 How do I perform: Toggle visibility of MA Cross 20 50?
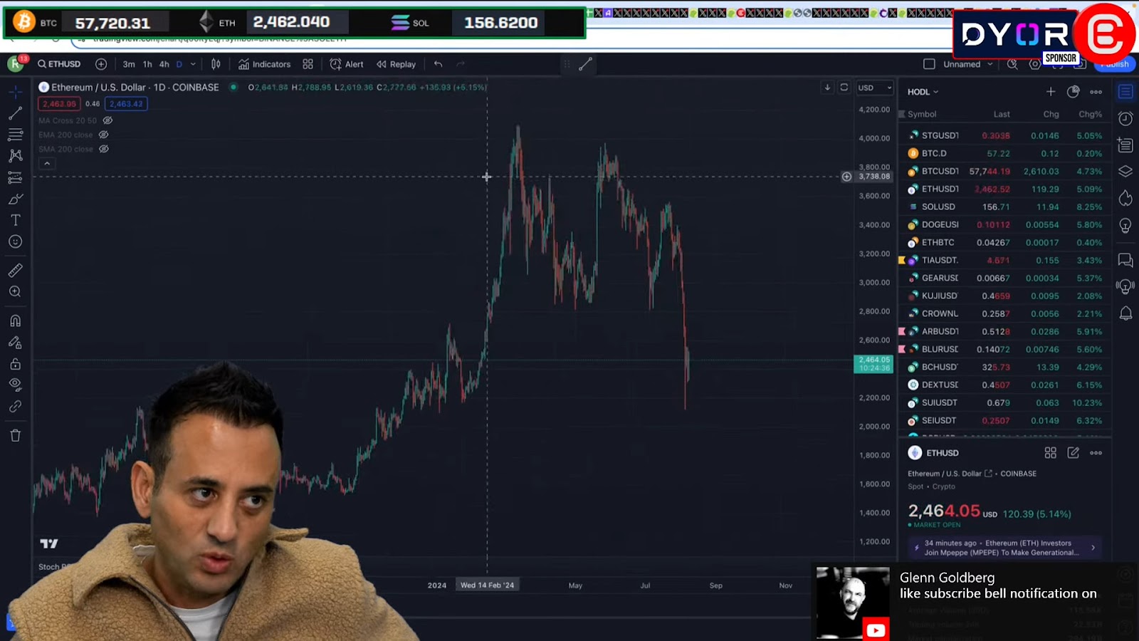[x=107, y=120]
